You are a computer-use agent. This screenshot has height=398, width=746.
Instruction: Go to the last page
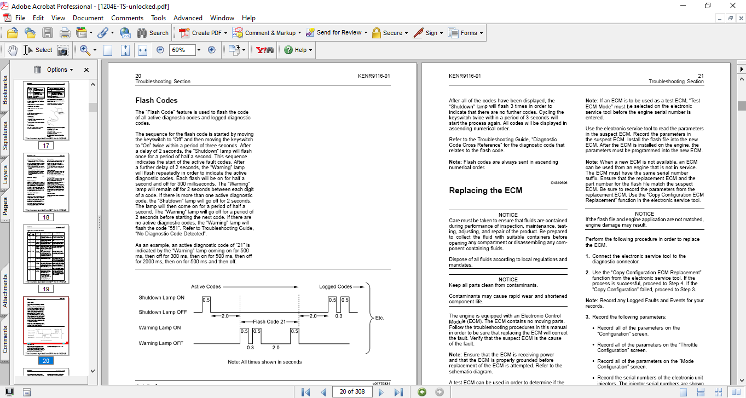(x=398, y=391)
